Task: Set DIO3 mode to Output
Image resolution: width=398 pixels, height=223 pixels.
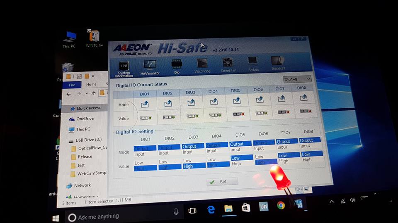Action: [x=193, y=146]
